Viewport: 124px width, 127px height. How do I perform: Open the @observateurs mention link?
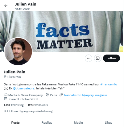click(24, 88)
